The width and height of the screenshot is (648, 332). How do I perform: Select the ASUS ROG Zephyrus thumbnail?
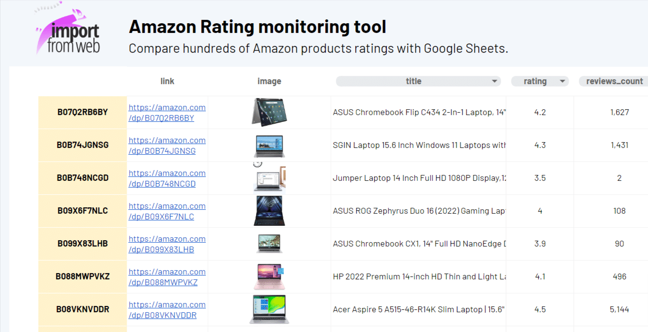pyautogui.click(x=269, y=211)
